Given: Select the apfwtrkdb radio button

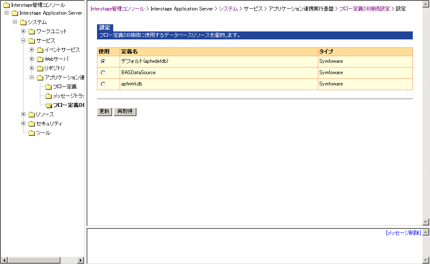Looking at the screenshot, I should click(x=103, y=84).
